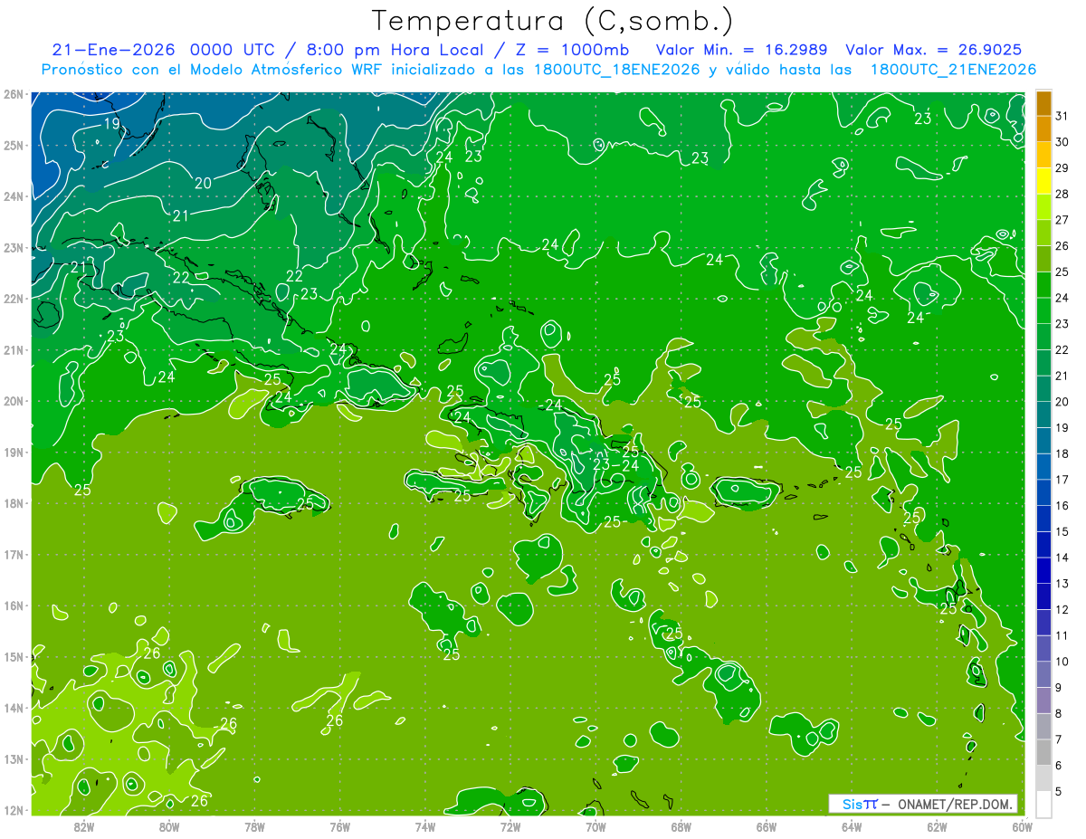Click the 22N latitude label
This screenshot has height=839, width=1086.
pos(14,299)
